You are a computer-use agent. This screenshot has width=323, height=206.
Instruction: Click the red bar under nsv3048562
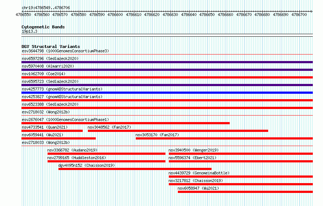(178, 131)
